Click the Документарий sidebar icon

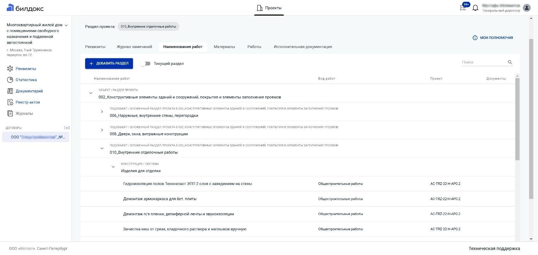point(10,91)
